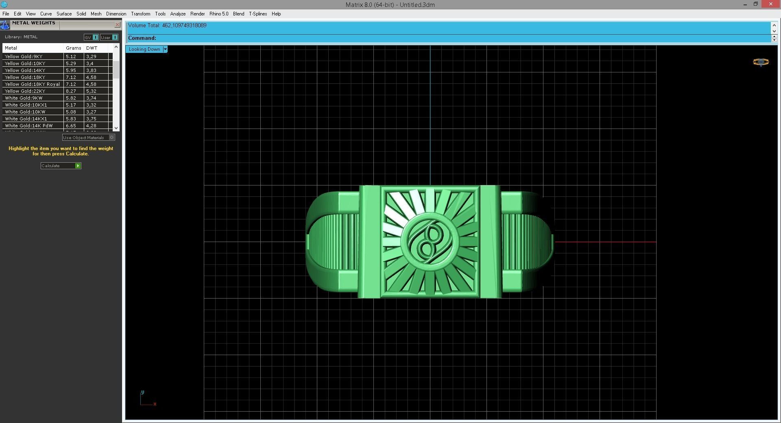Open the Mesh menu
781x423 pixels.
[96, 14]
